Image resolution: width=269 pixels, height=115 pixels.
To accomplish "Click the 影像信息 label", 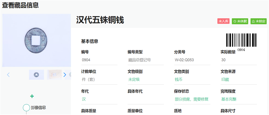I will (39, 108).
